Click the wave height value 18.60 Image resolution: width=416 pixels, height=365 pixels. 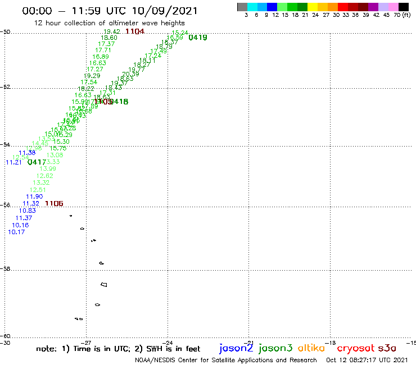click(109, 38)
